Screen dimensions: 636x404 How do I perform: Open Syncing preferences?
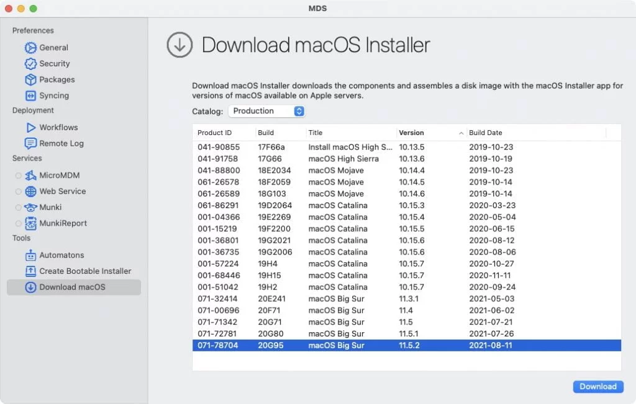[54, 95]
